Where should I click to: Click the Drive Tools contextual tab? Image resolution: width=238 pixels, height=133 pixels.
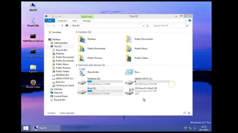coord(87,17)
